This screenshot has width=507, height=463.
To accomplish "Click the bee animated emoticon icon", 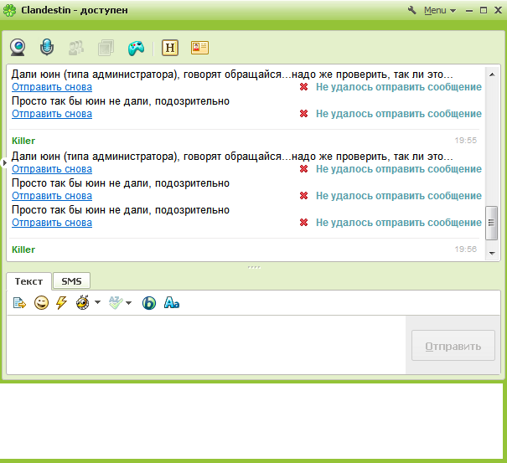I will [83, 303].
